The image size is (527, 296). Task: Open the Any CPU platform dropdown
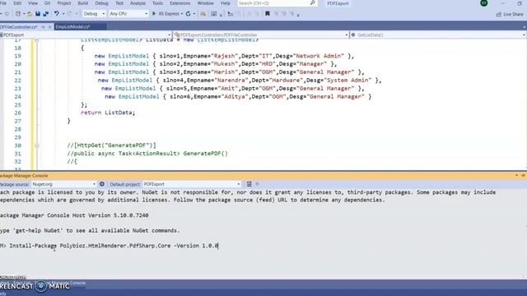(x=128, y=14)
